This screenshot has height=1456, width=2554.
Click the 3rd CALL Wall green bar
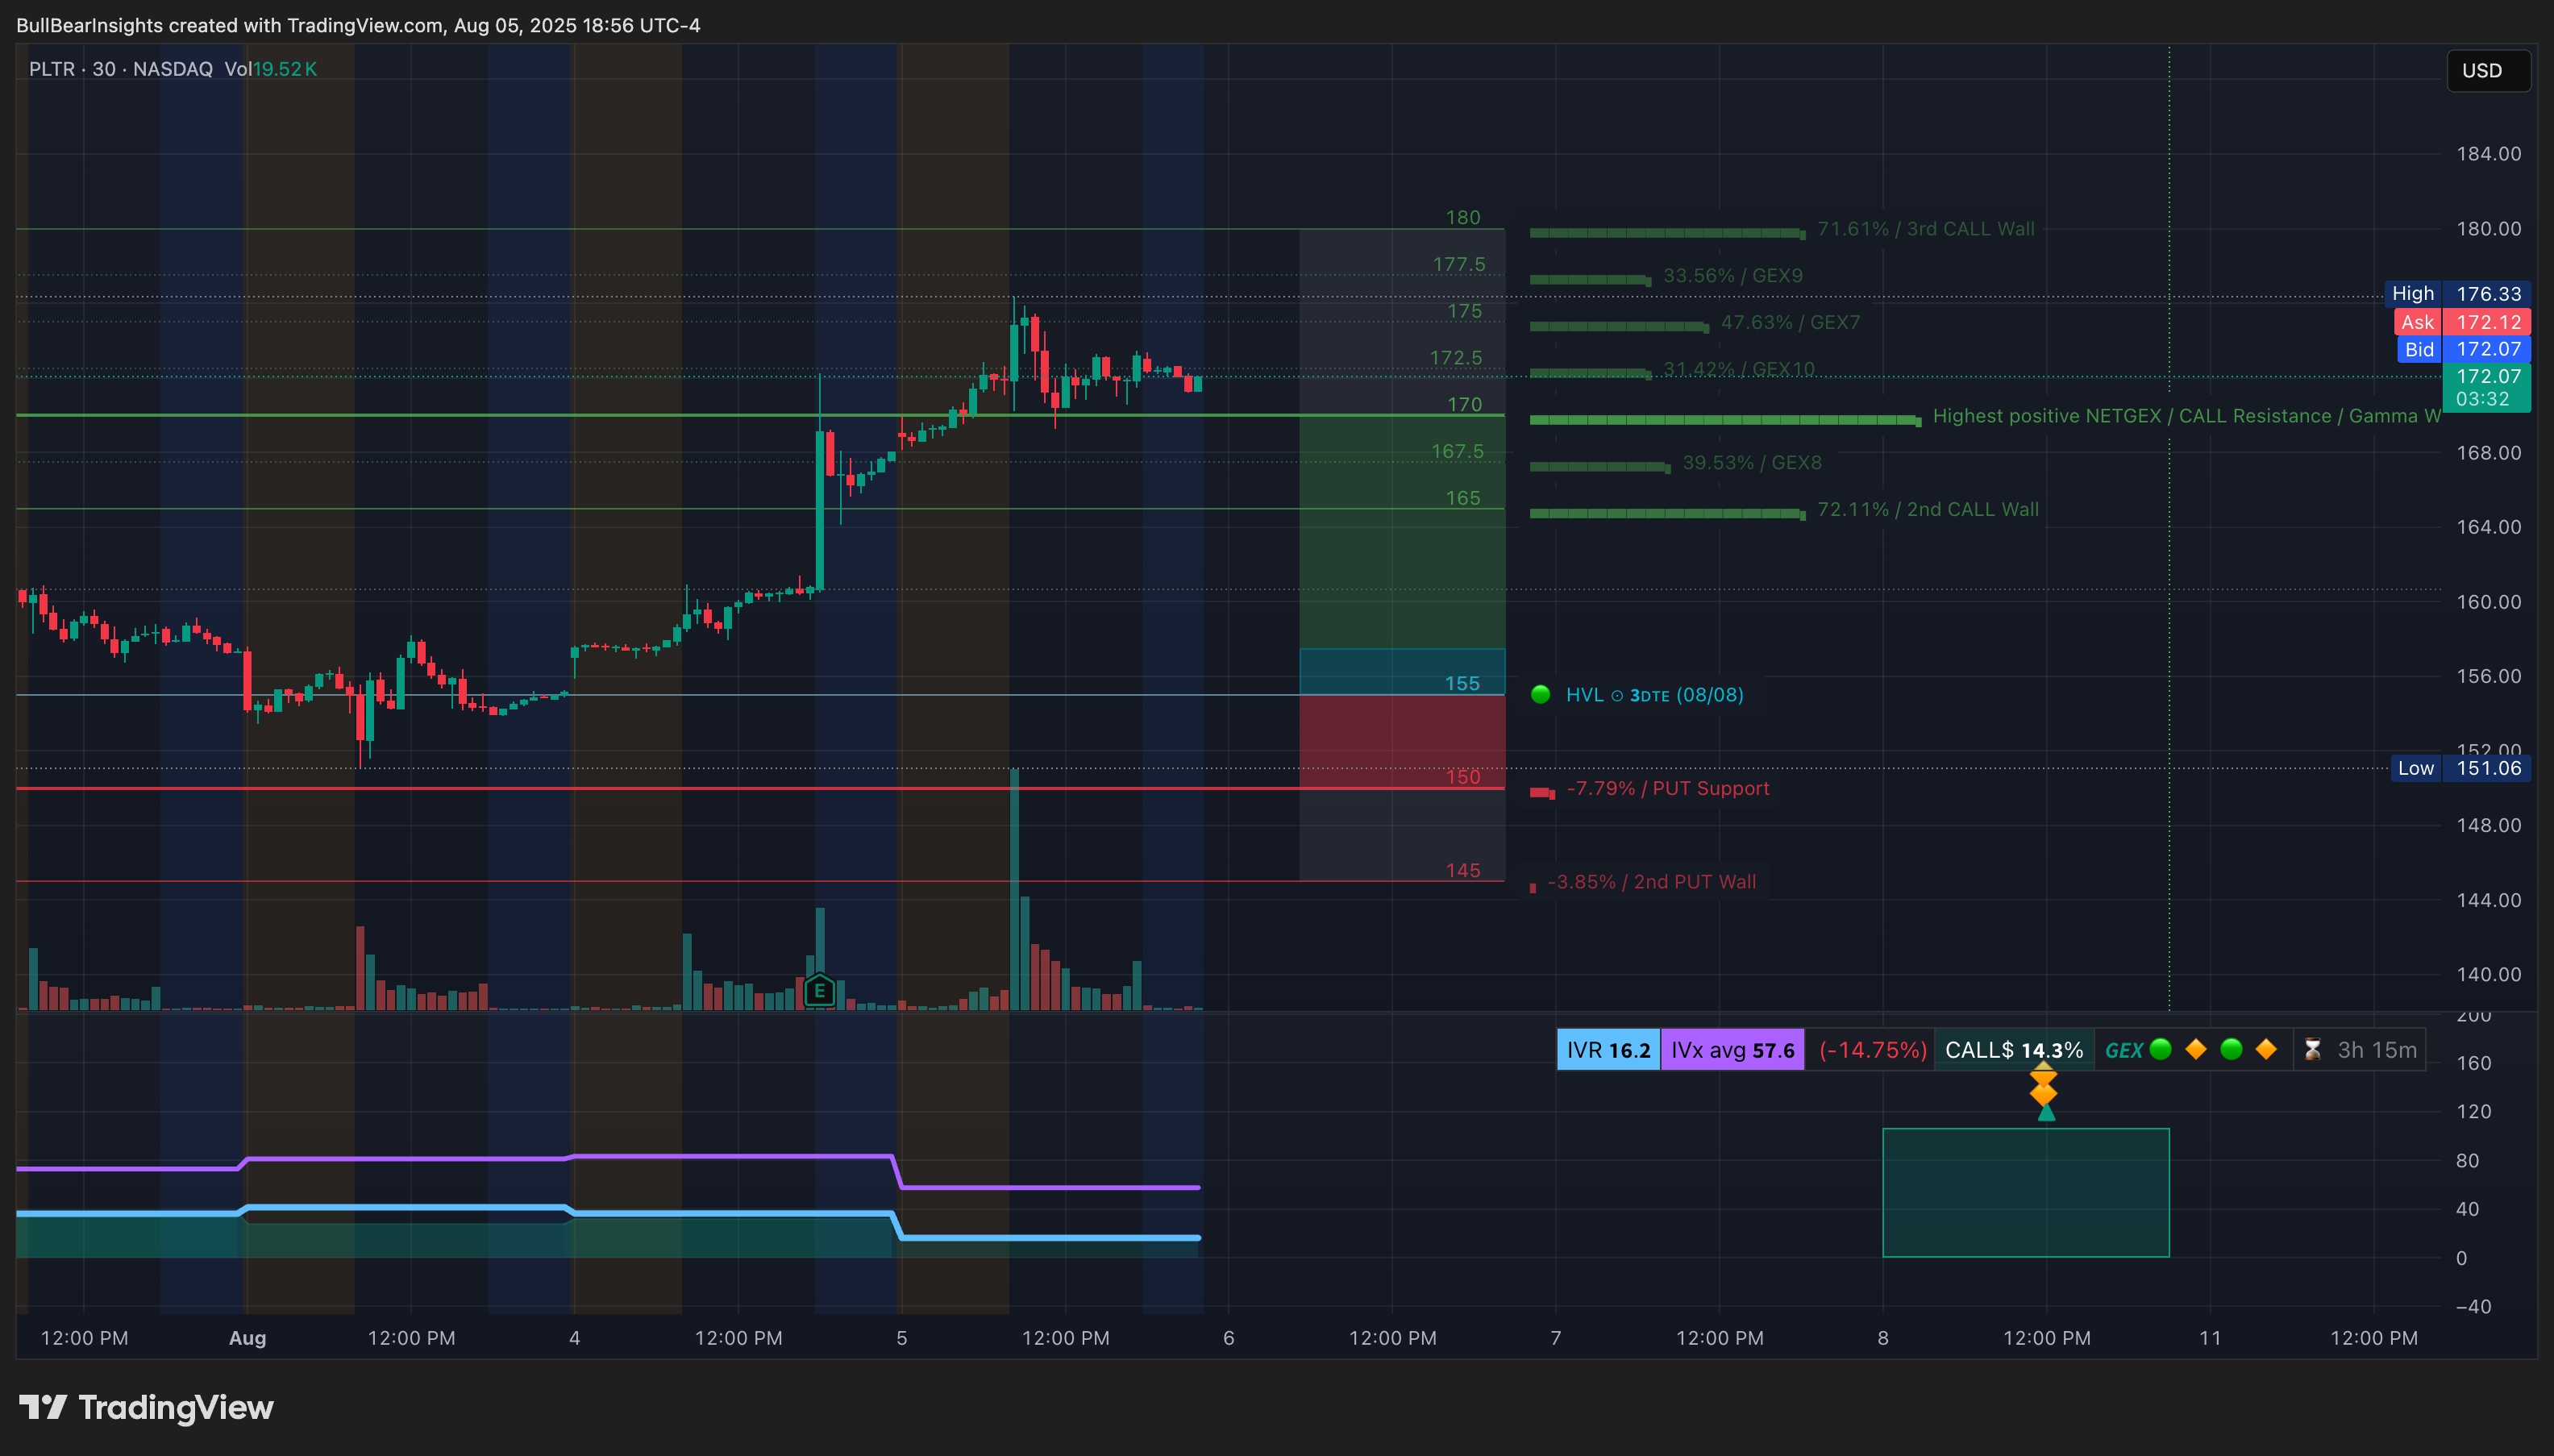(x=1667, y=233)
